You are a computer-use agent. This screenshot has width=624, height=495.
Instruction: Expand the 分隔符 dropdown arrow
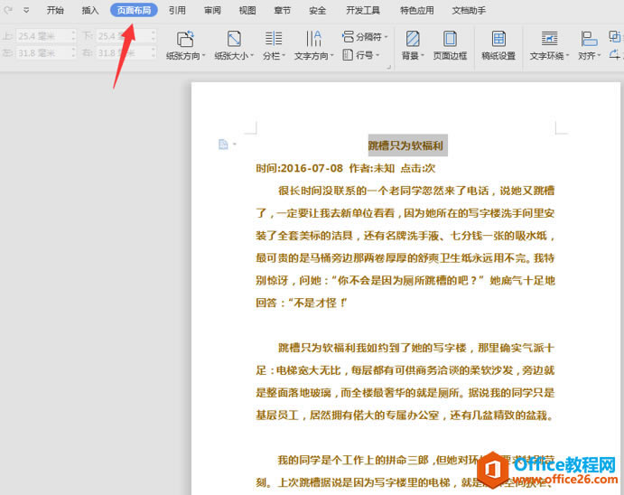tap(386, 37)
